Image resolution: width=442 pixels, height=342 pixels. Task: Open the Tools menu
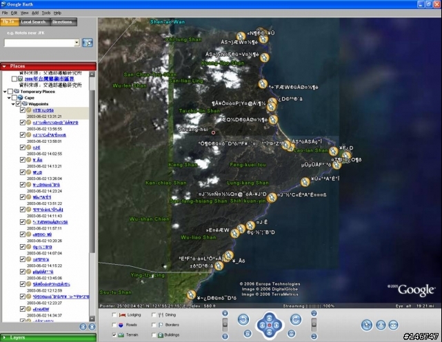coord(46,13)
